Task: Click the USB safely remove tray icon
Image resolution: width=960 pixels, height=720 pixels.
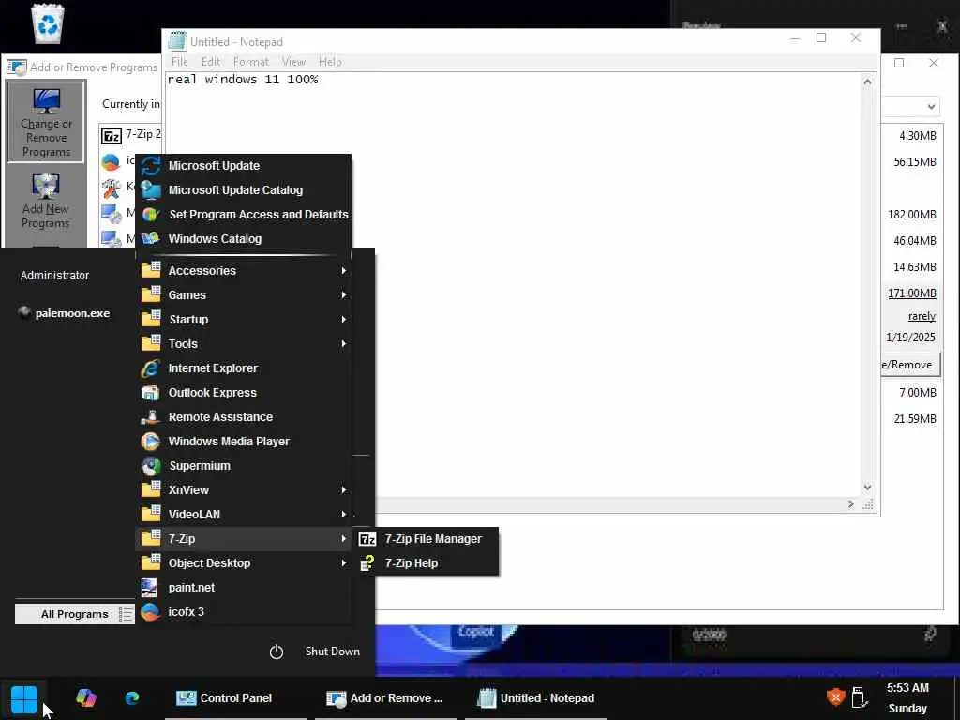Action: [859, 697]
